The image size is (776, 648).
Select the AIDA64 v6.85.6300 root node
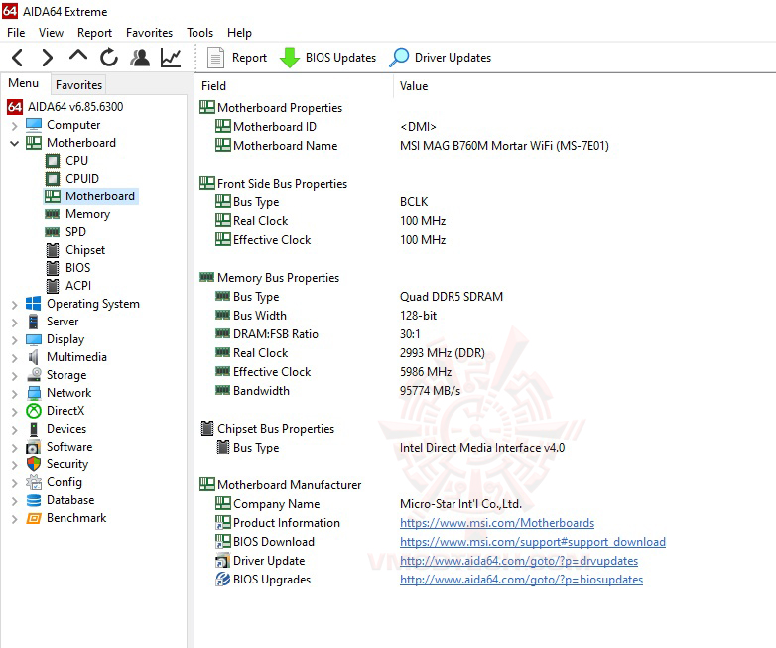pyautogui.click(x=65, y=107)
